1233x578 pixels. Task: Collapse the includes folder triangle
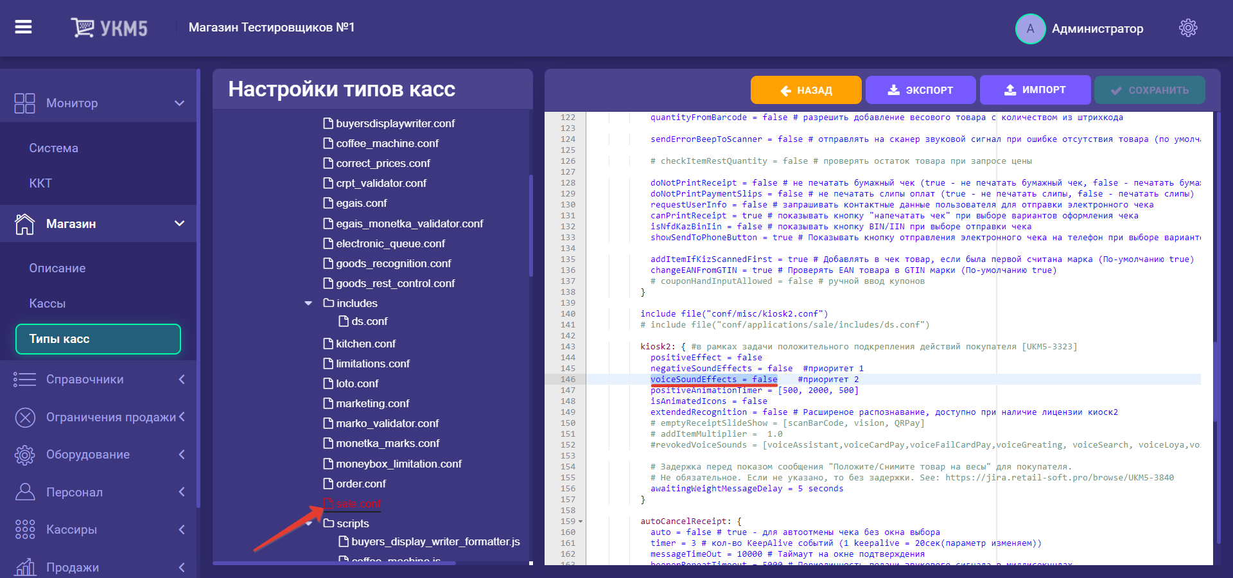tap(308, 303)
